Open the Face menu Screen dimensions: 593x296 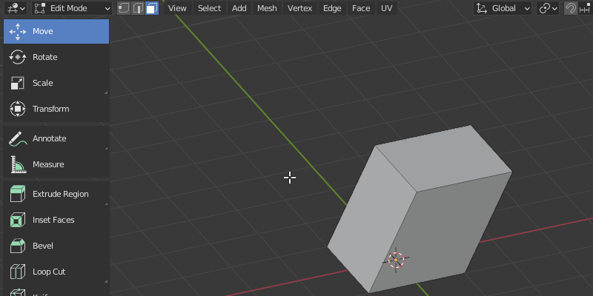tap(361, 8)
